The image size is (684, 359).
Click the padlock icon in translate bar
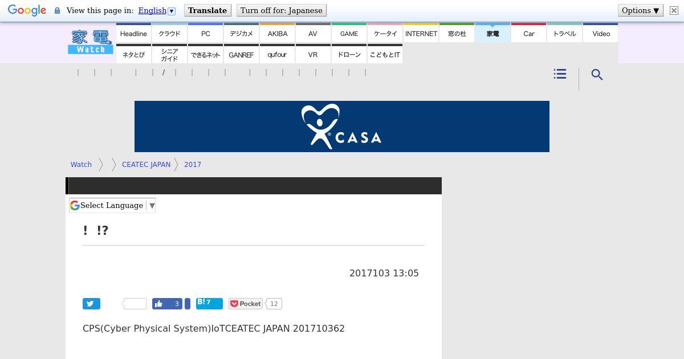(57, 11)
